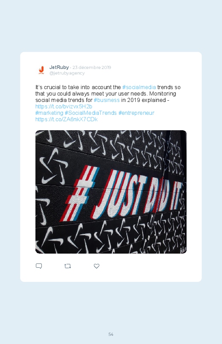Open the JetRuby account name
Viewport: 222px width, 344px height.
59,67
